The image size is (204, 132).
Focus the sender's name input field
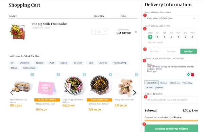(171, 100)
